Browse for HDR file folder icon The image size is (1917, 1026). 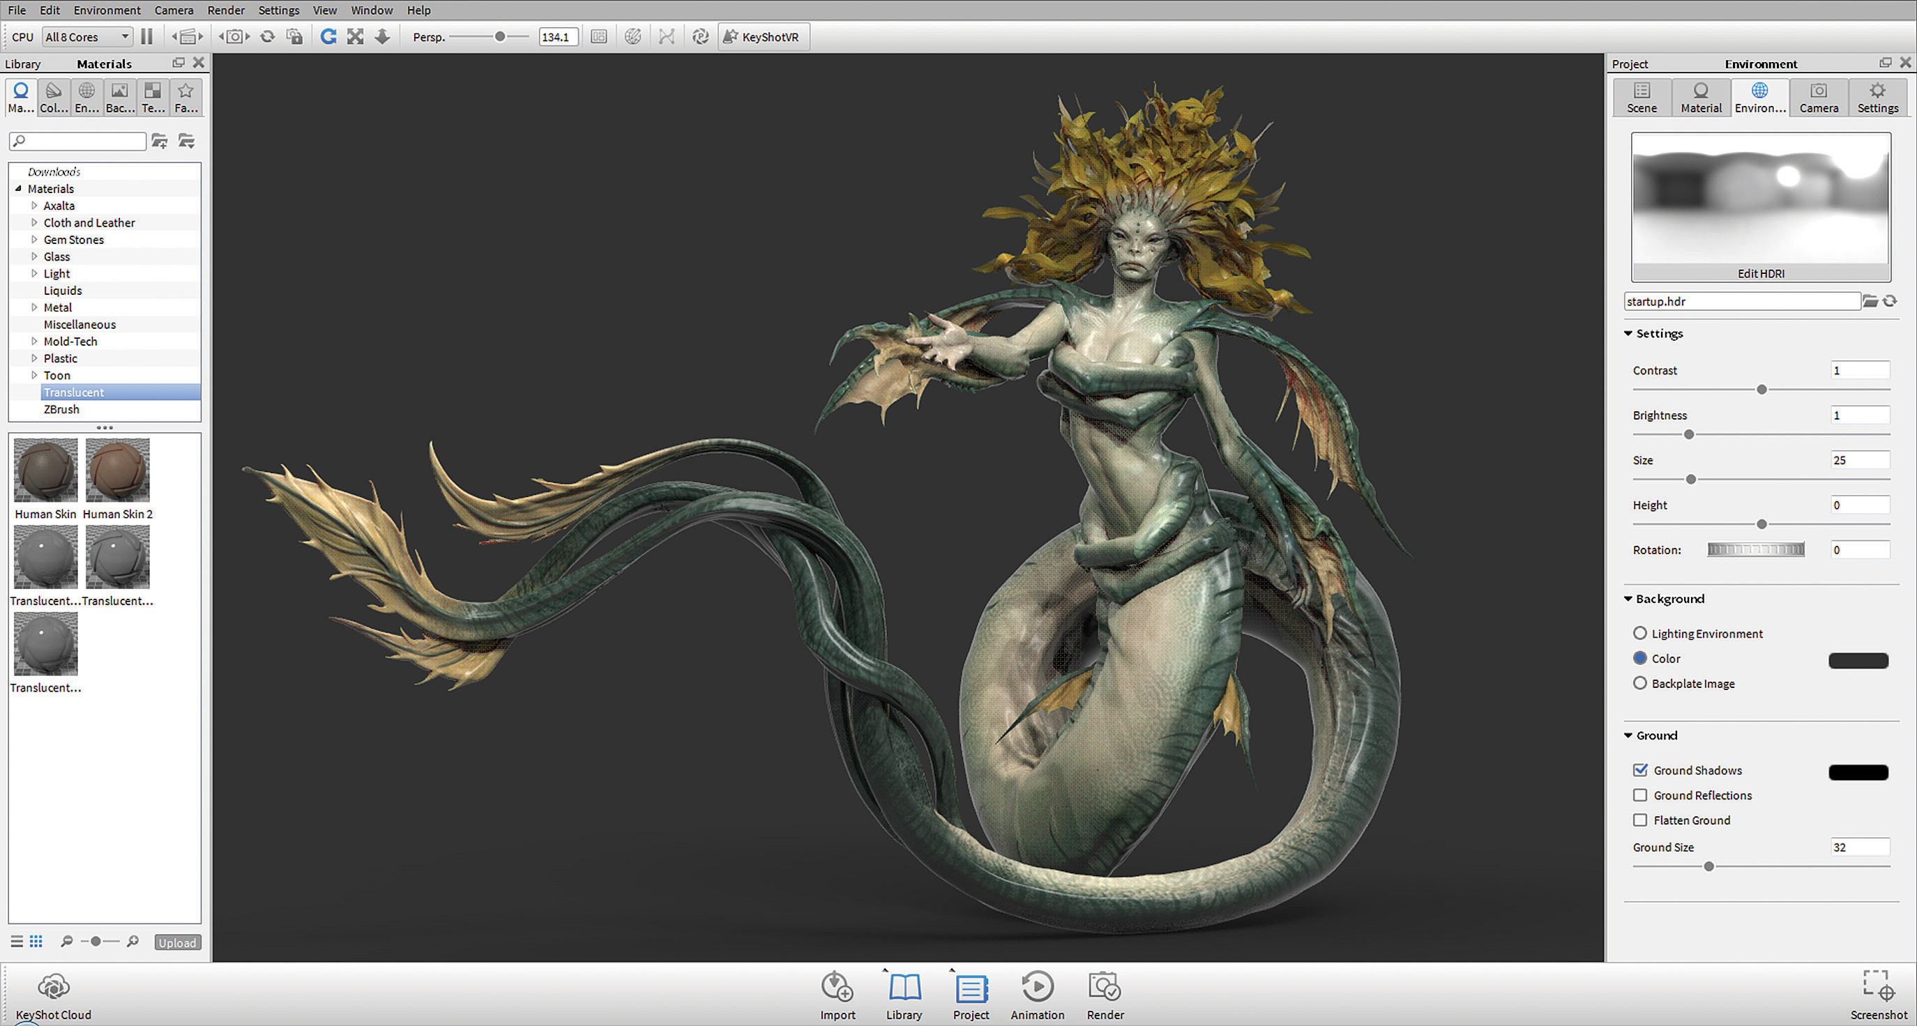pos(1870,300)
